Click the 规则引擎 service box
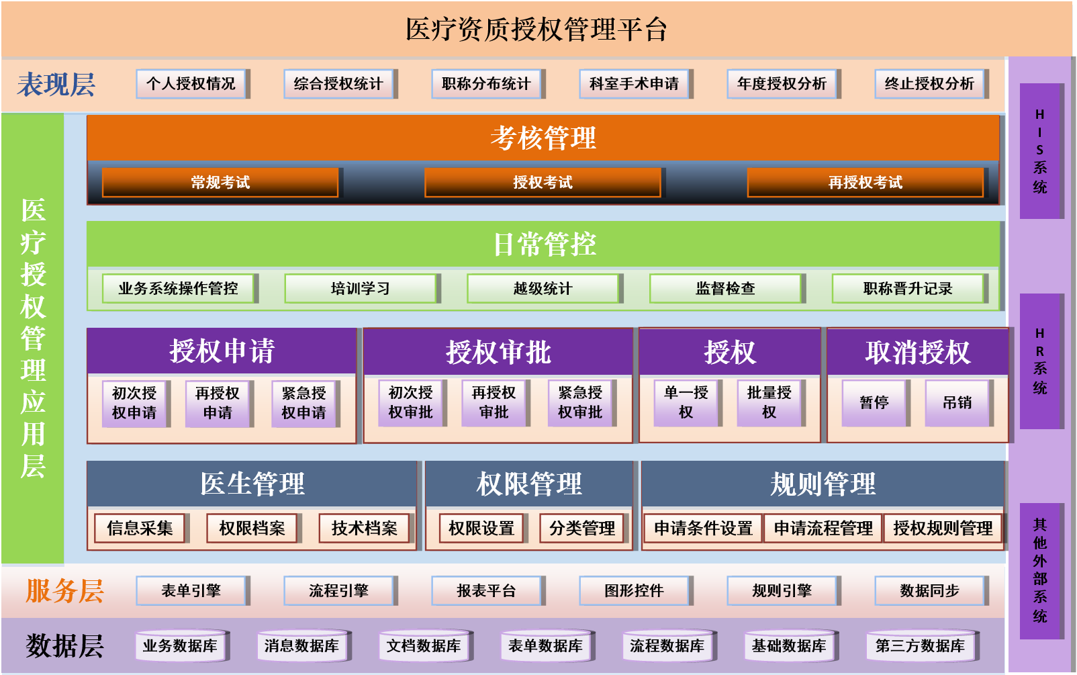 782,591
